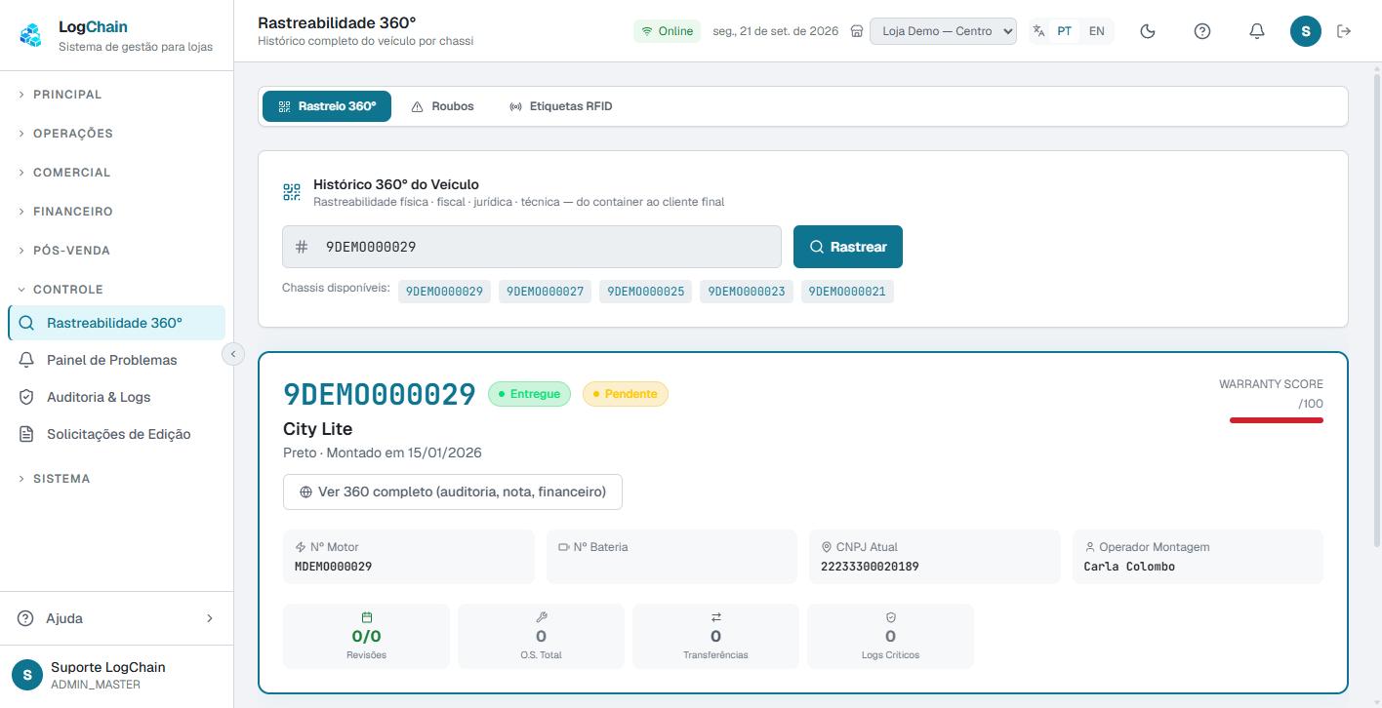Click the logout arrow icon
This screenshot has width=1382, height=708.
click(1344, 31)
